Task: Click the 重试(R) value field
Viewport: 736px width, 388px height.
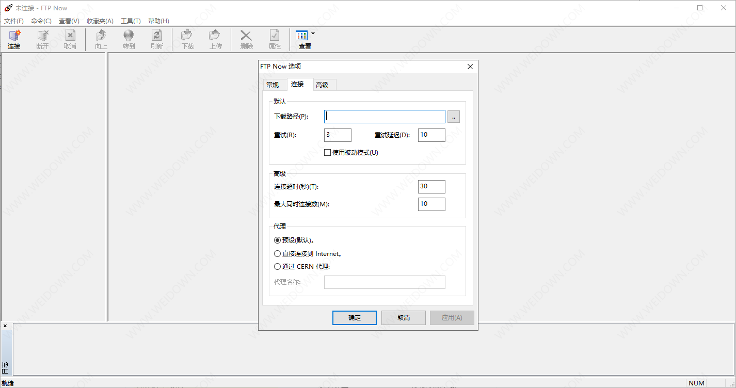Action: [338, 135]
